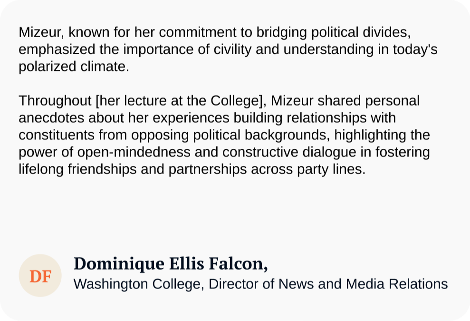The image size is (470, 321).
Task: Click the words 'polarized climate'
Action: [74, 67]
